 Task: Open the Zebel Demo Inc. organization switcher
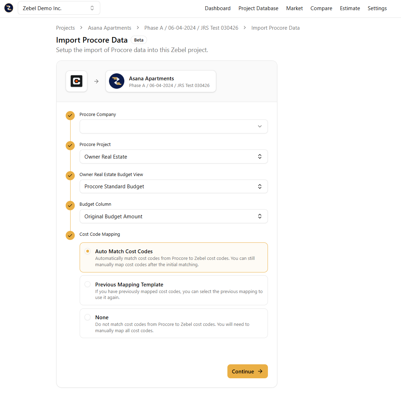point(59,8)
